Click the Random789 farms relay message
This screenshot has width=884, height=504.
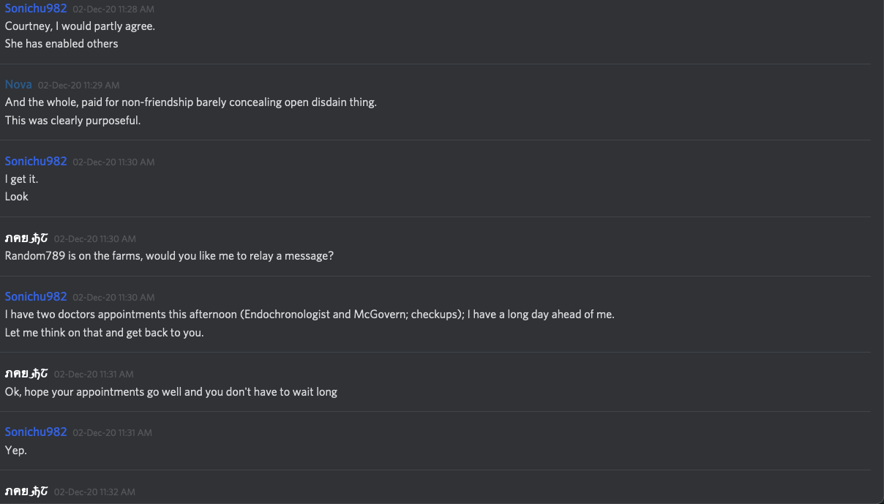pos(169,256)
